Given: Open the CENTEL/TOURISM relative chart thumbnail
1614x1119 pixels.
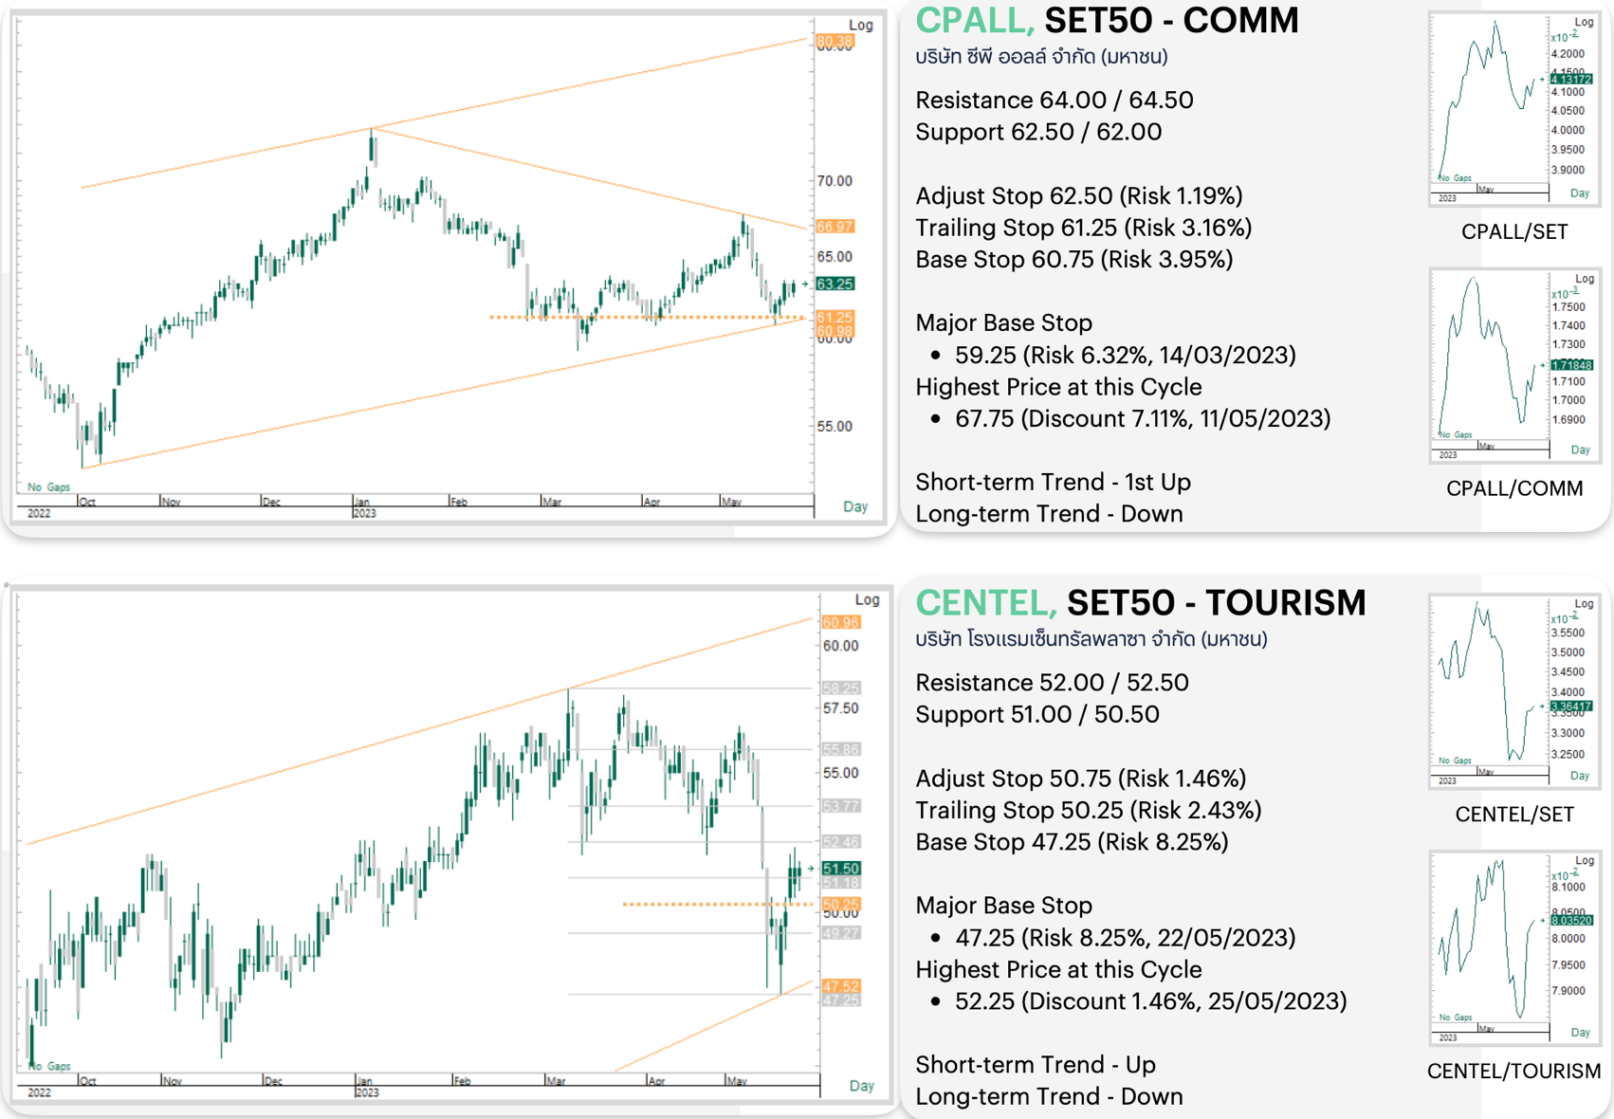Looking at the screenshot, I should (1513, 948).
